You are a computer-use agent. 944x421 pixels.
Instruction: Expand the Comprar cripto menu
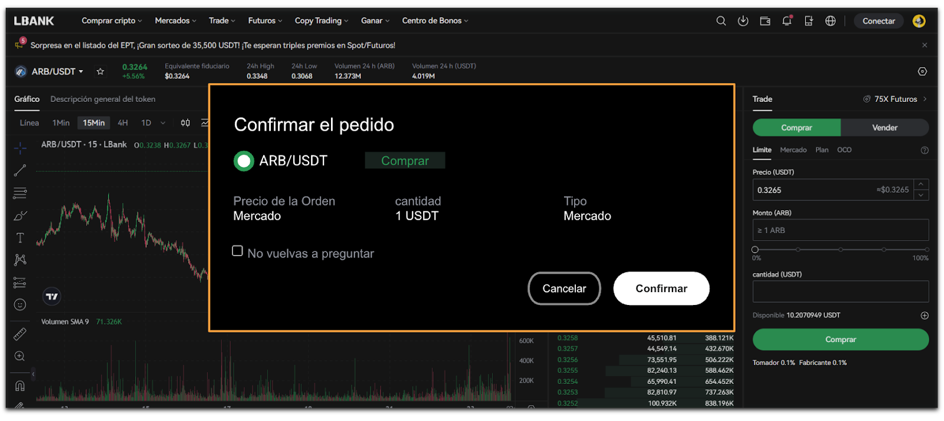(x=112, y=21)
